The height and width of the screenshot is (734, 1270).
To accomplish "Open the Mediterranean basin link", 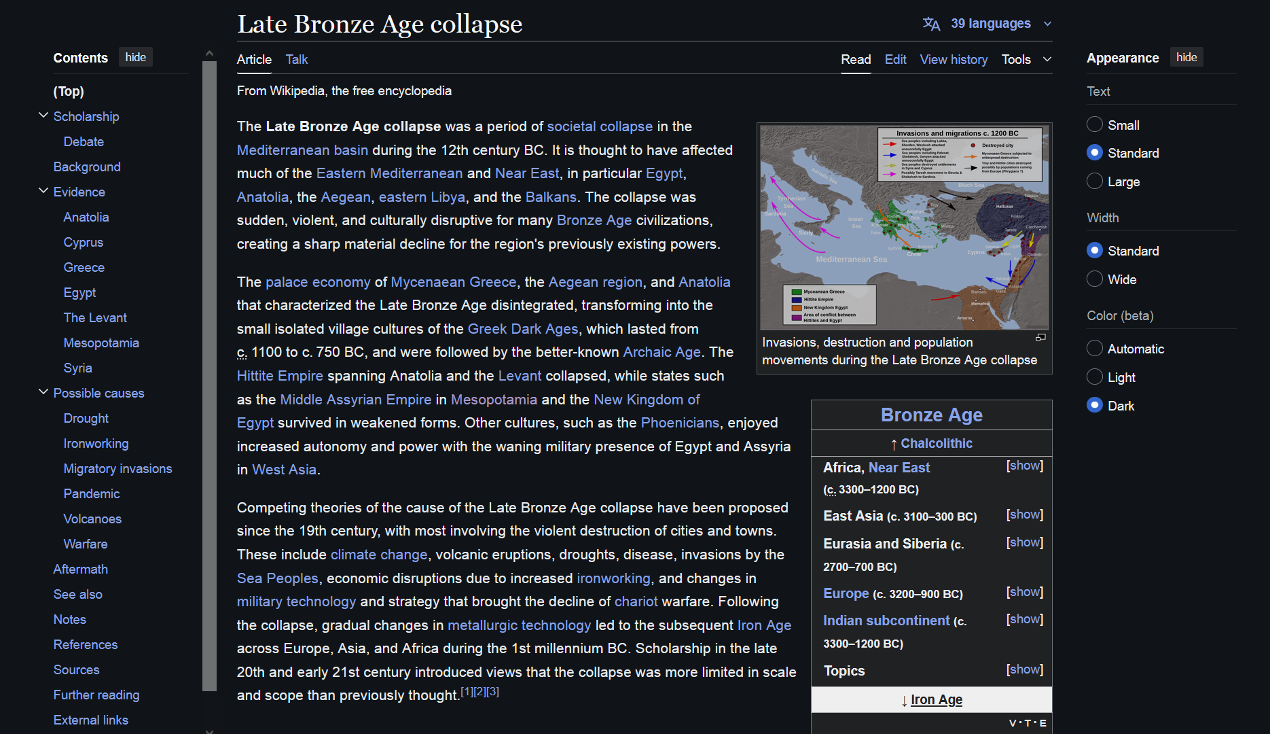I will coord(302,150).
